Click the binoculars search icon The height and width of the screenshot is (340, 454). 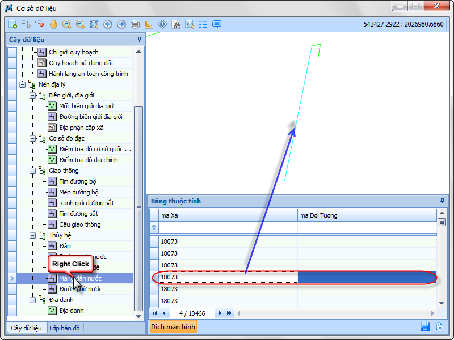(x=176, y=24)
